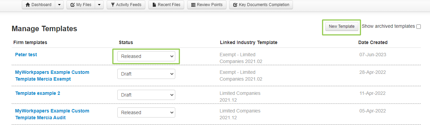Go to Review Points tab

pos(207,5)
